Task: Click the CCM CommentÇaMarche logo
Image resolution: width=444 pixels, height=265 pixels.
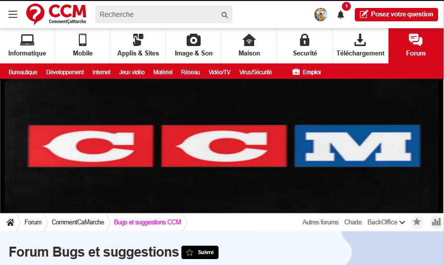Action: pos(56,14)
